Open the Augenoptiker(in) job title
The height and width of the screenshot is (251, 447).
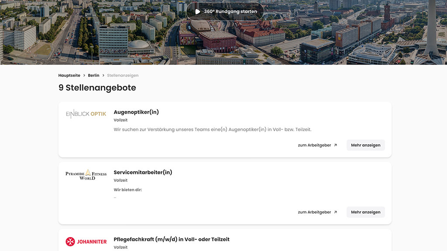tap(136, 112)
